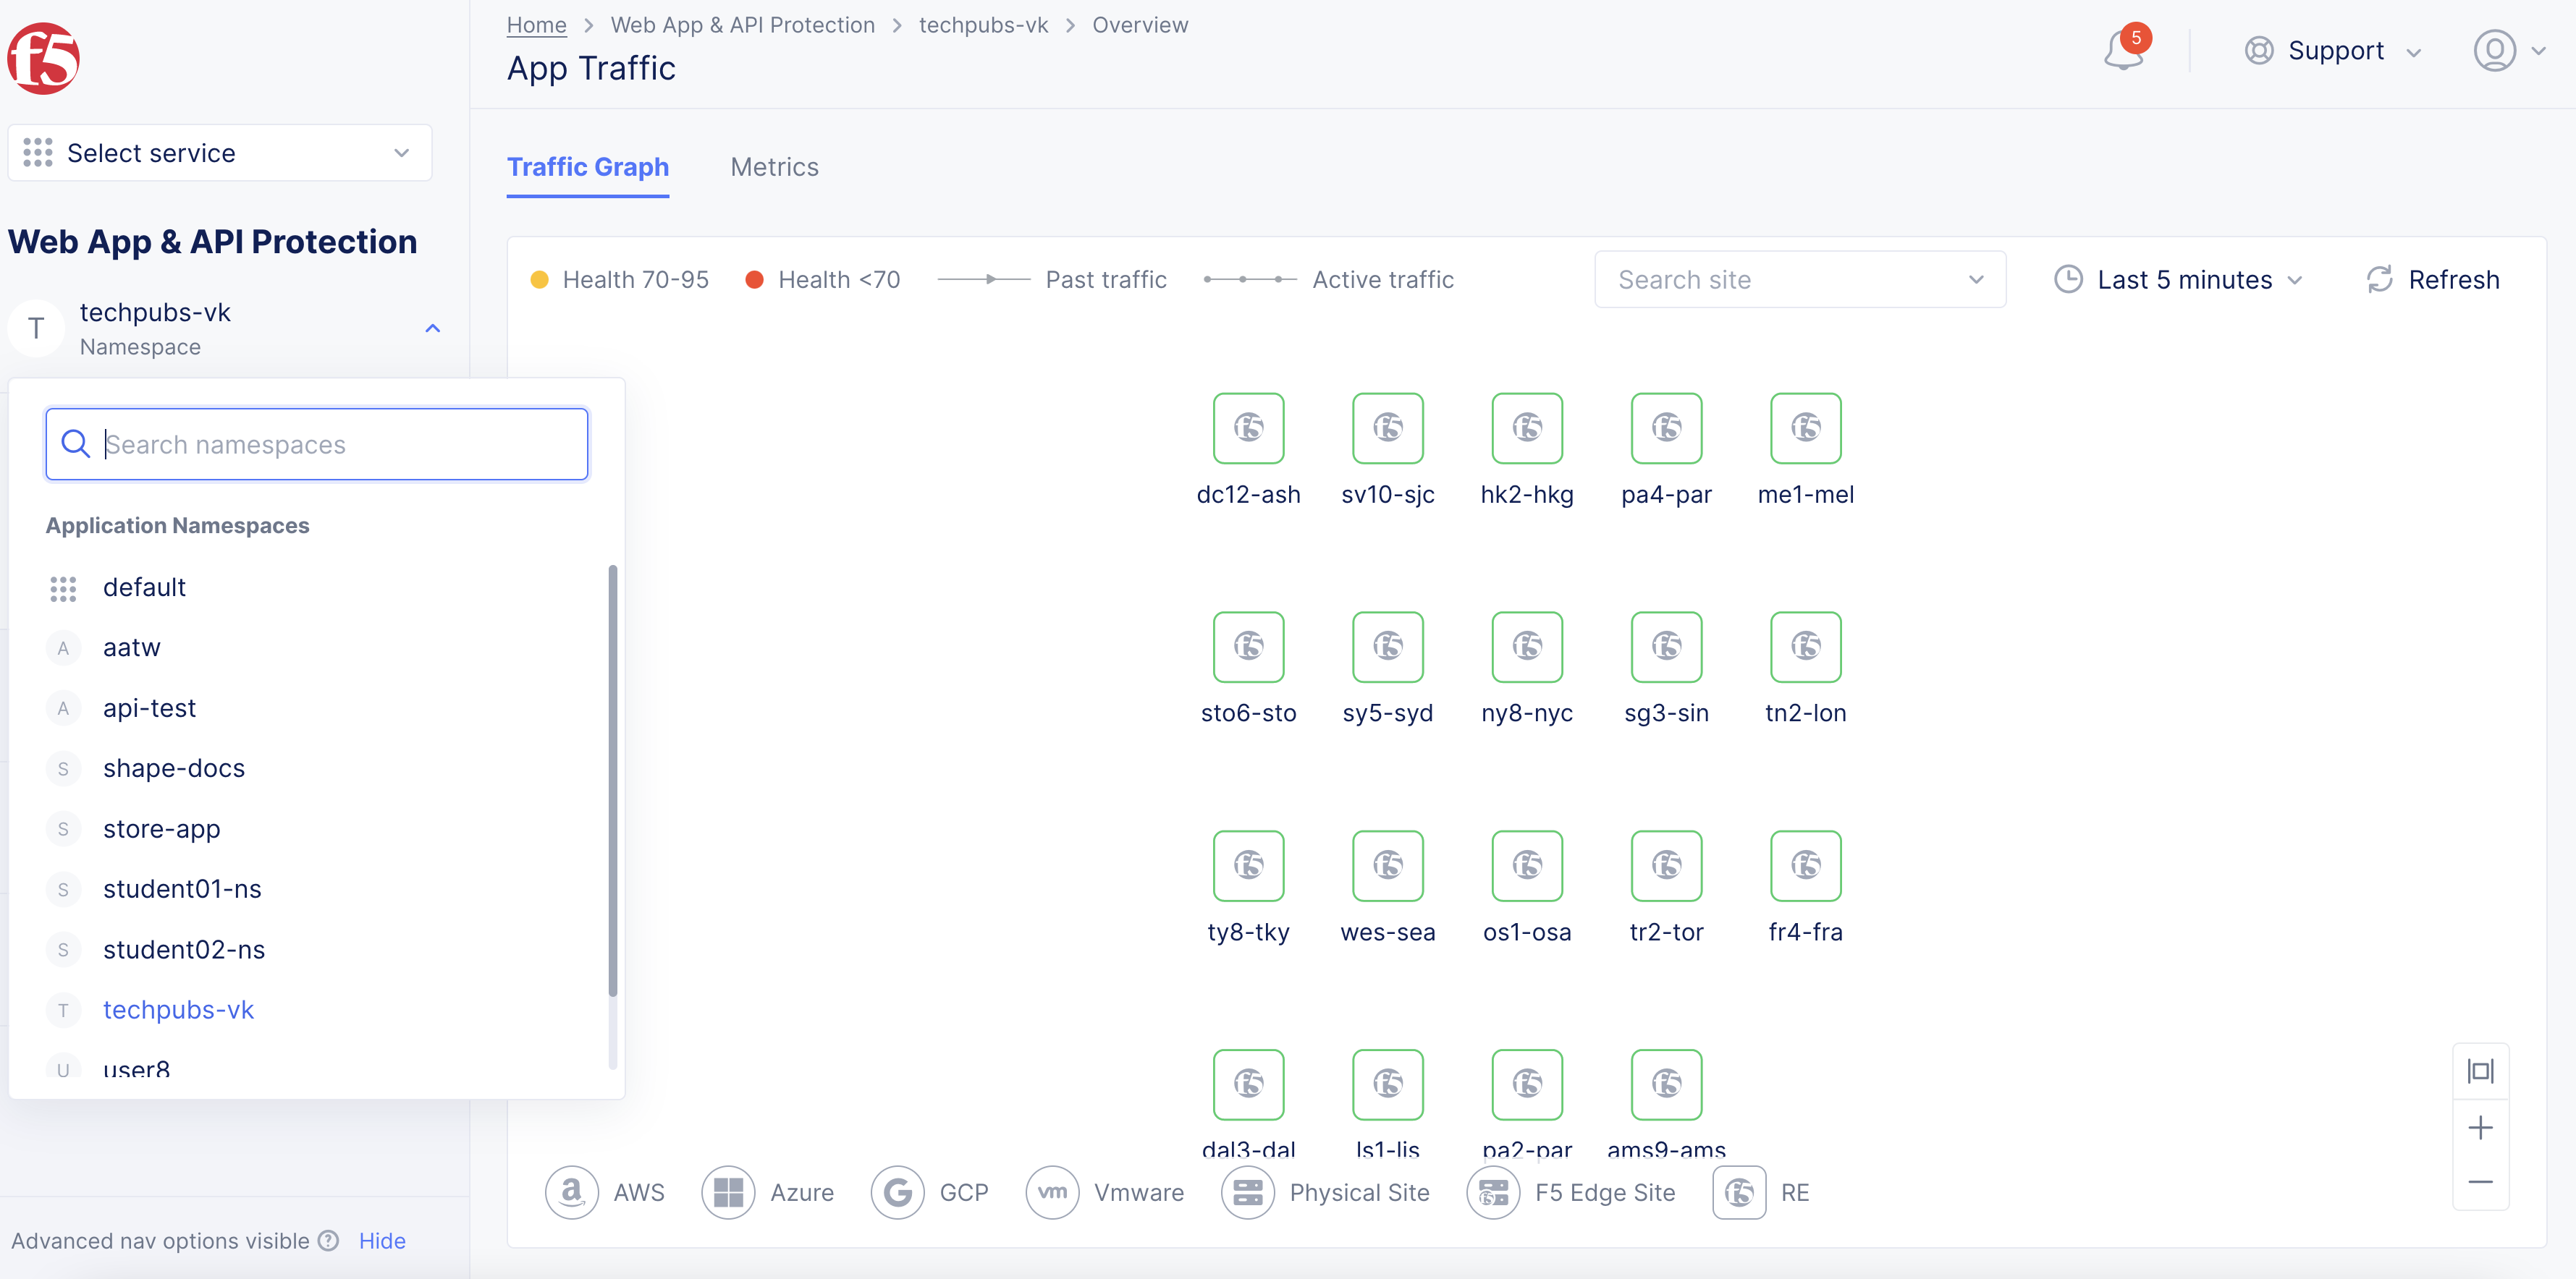
Task: Click the Hide link for advanced nav options
Action: pyautogui.click(x=382, y=1241)
